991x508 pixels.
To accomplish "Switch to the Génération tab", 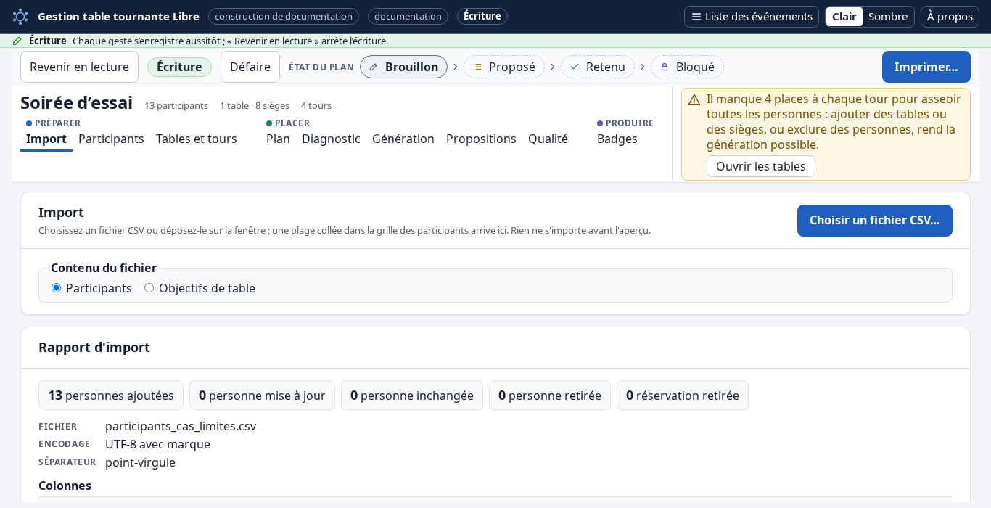I will (x=403, y=139).
